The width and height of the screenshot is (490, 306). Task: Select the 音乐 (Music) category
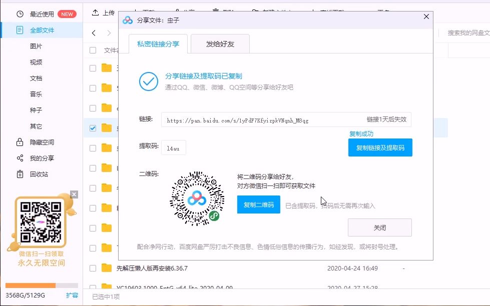point(36,93)
